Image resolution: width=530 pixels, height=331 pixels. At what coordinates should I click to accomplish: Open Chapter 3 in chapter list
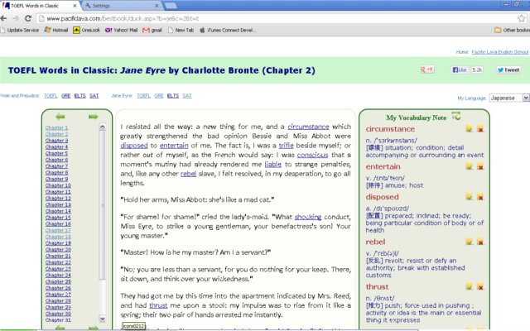click(x=56, y=141)
